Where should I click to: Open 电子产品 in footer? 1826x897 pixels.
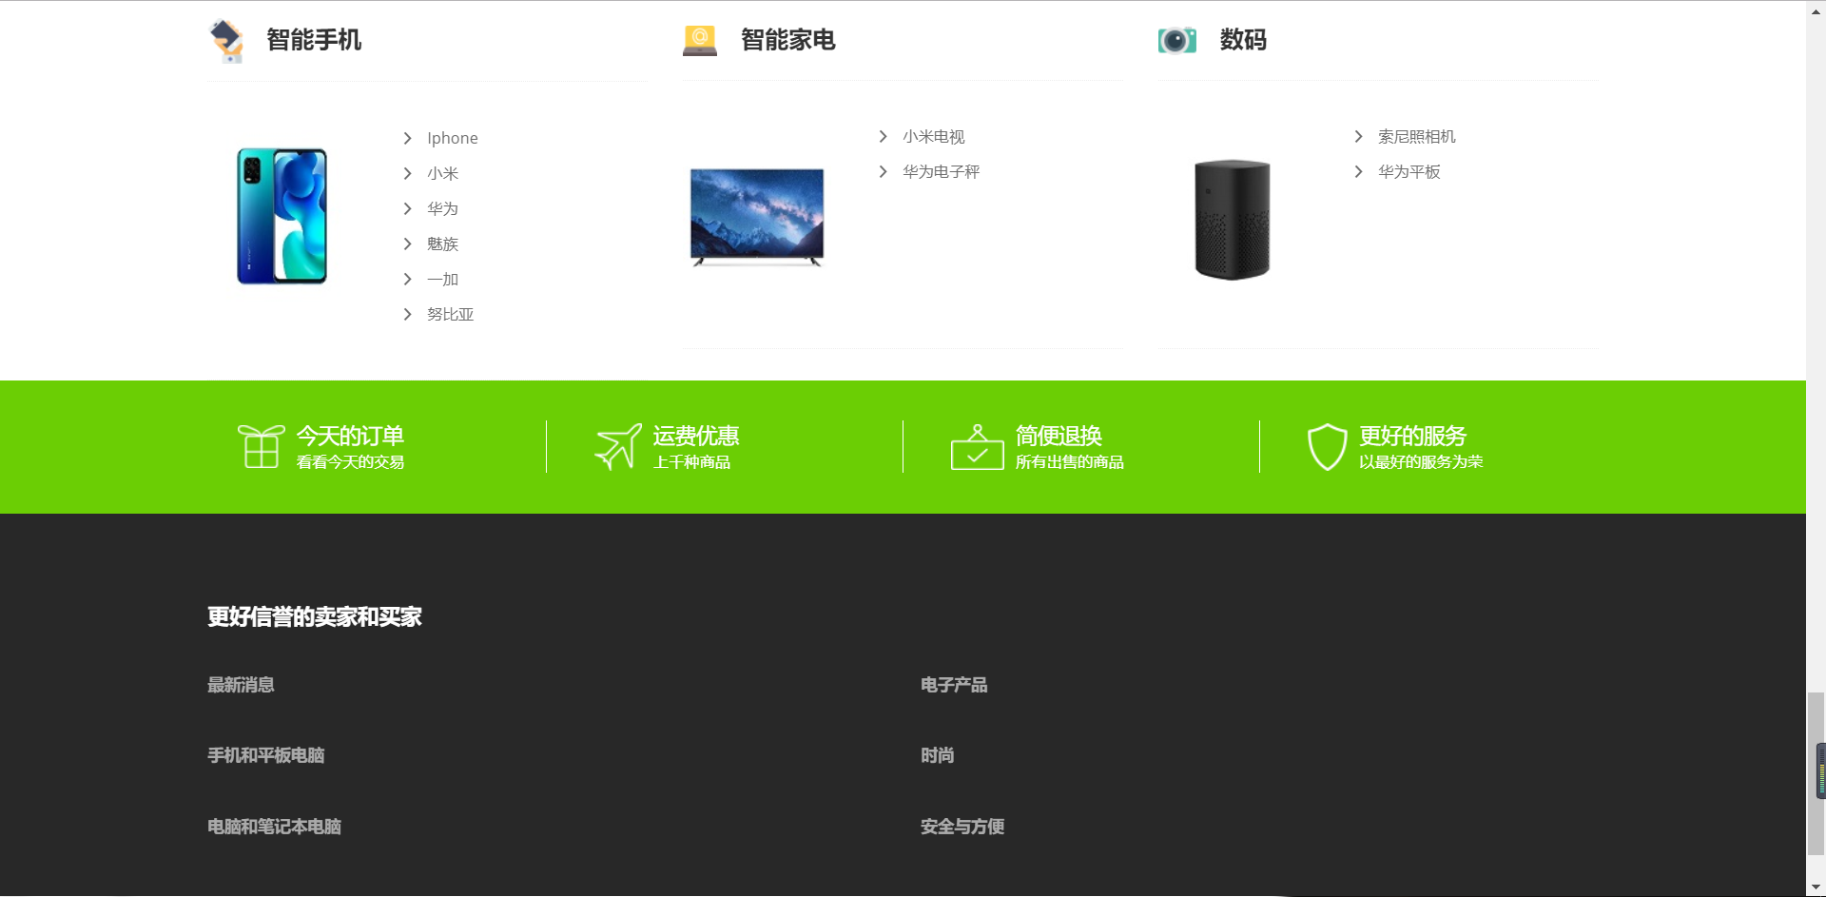coord(953,684)
